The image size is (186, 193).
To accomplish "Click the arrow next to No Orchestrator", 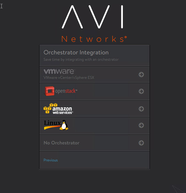I will (141, 143).
